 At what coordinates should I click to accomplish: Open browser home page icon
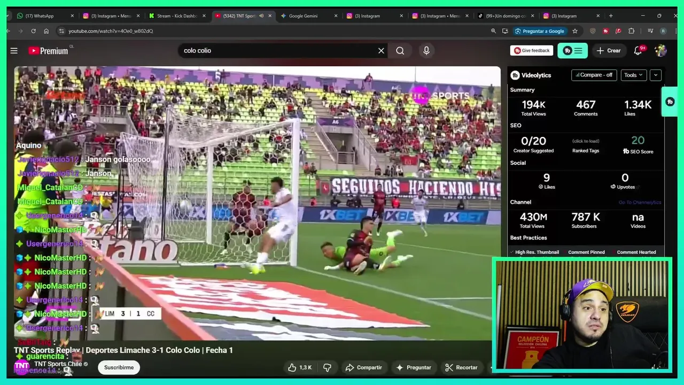(x=46, y=31)
